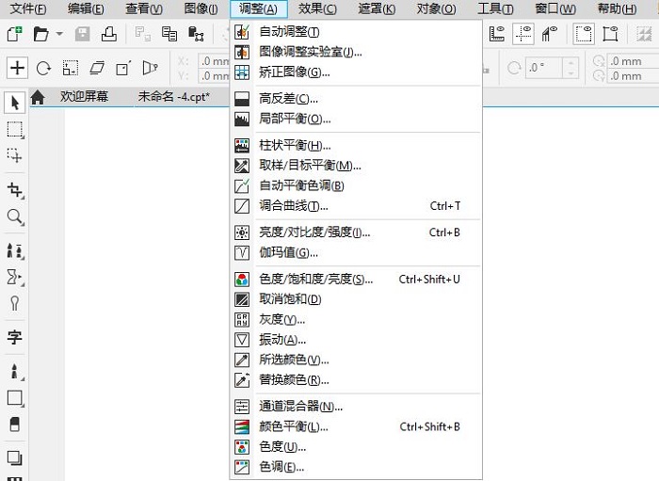This screenshot has width=659, height=481.
Task: Open the 效果(C) menu
Action: pos(317,8)
